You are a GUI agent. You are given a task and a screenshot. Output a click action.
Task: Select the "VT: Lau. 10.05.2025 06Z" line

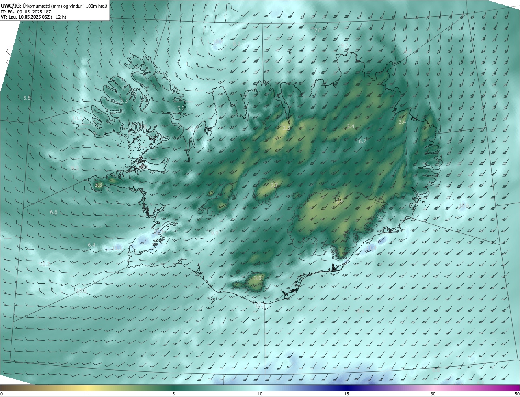[25, 17]
